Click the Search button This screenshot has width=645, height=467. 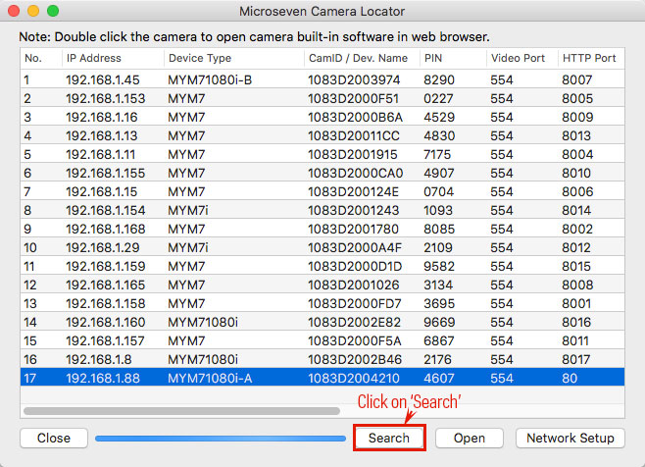(389, 438)
